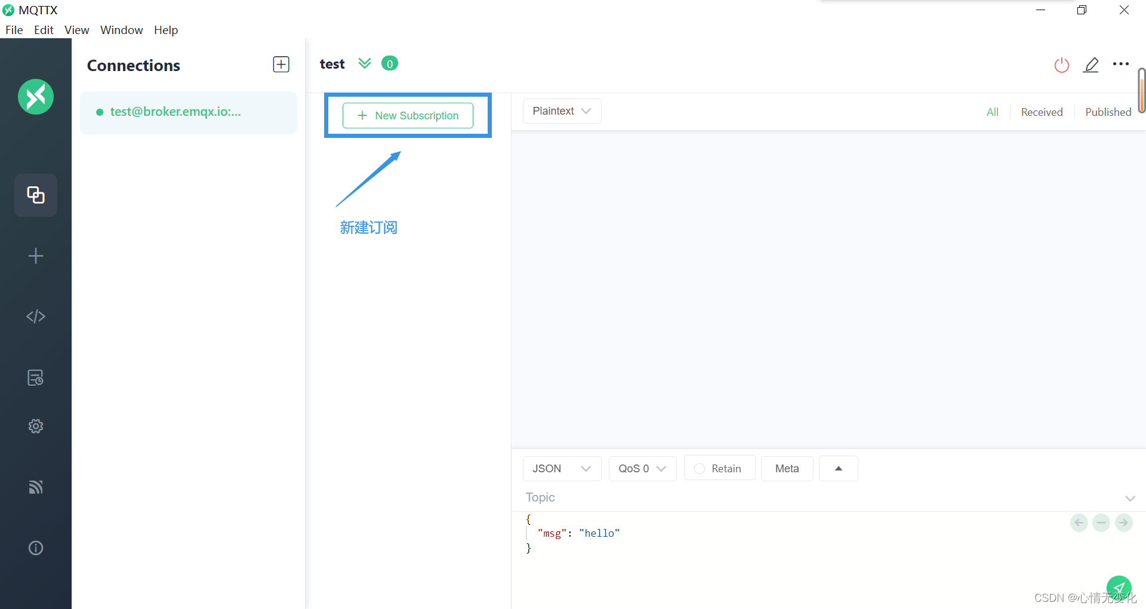Image resolution: width=1146 pixels, height=609 pixels.
Task: Click the MQTTX title bar app icon
Action: click(x=8, y=10)
